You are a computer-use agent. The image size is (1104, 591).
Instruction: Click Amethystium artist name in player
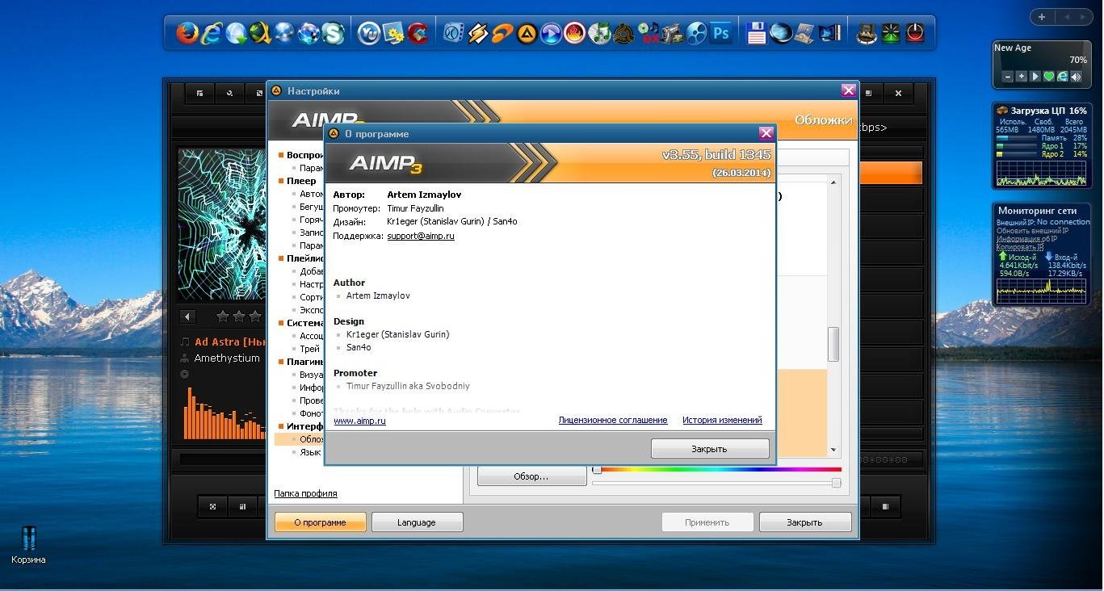227,358
